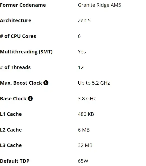This screenshot has width=146, height=166.
Task: Select the L3 Cache label
Action: 11,145
